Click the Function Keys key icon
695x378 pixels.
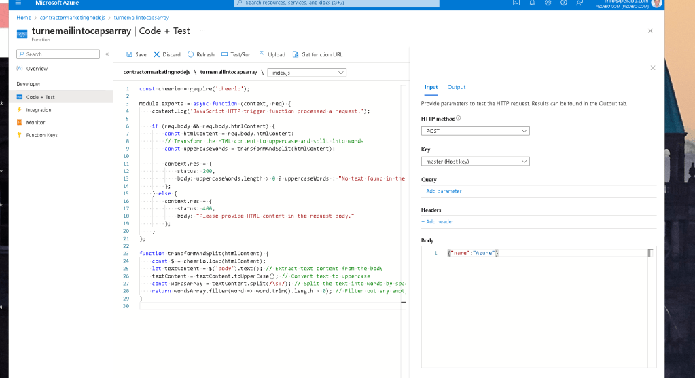pos(20,134)
